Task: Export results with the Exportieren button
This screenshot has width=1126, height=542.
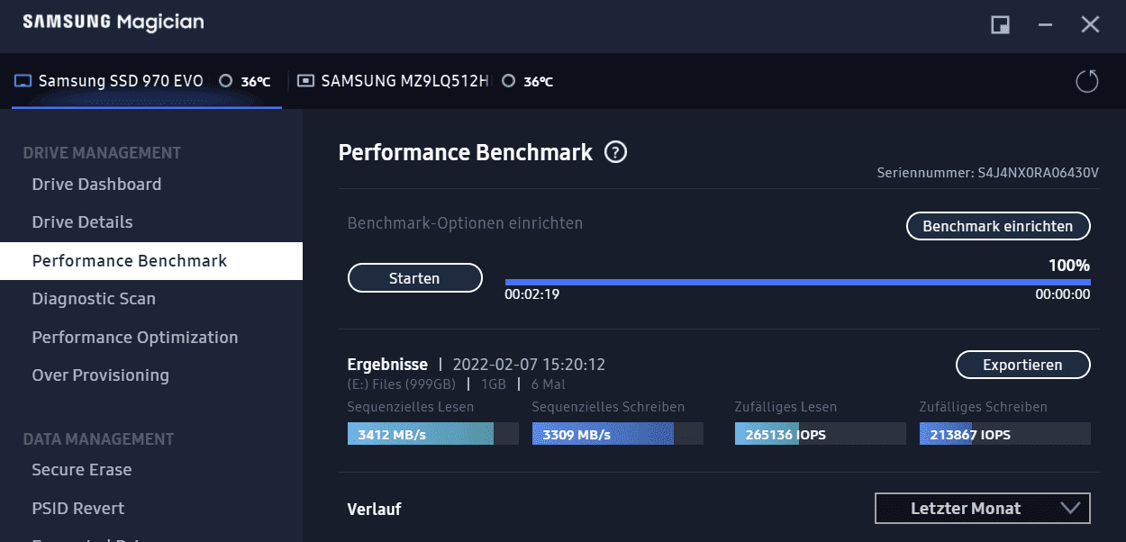Action: (x=1022, y=365)
